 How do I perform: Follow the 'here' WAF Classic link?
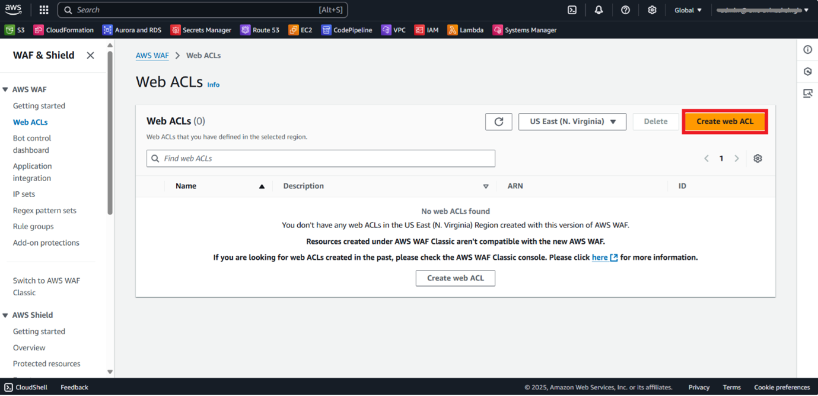pos(605,257)
